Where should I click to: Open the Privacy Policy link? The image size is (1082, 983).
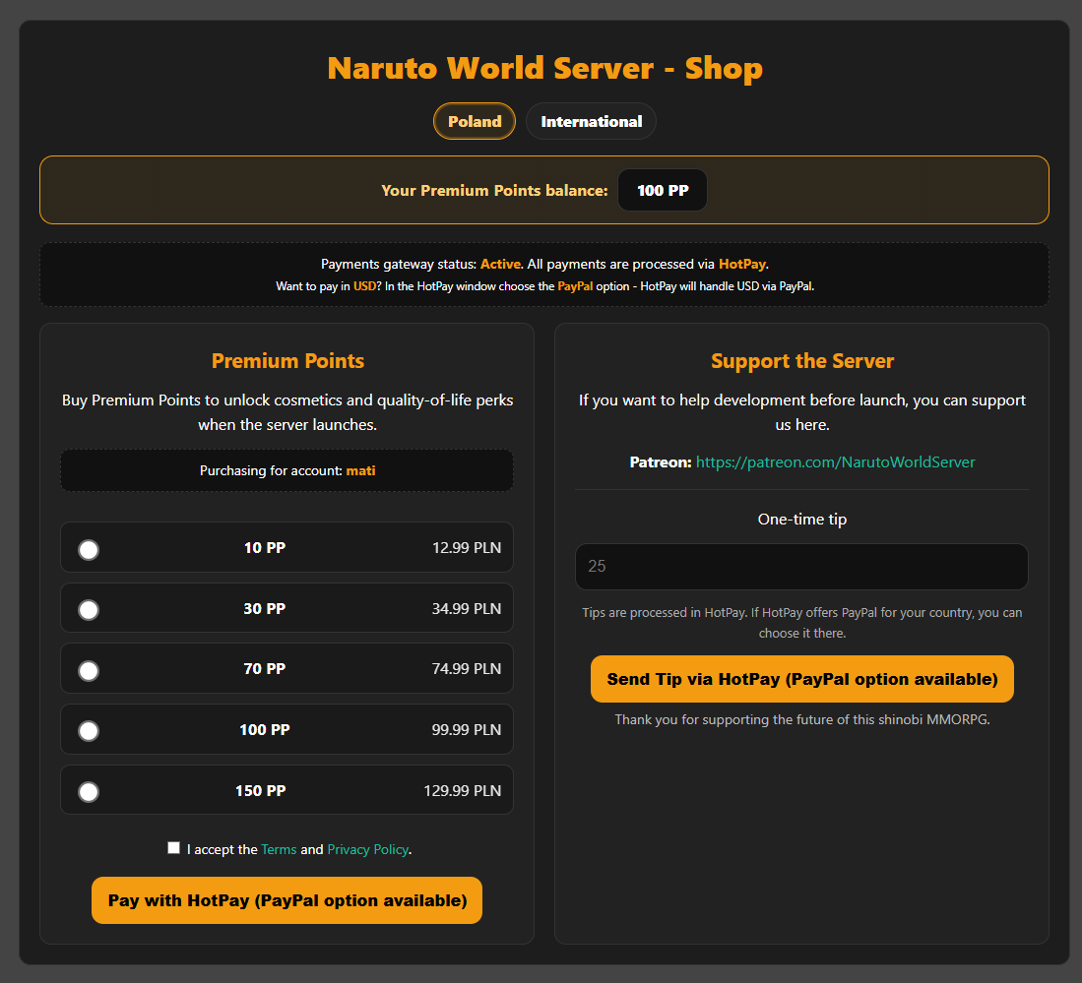(367, 848)
